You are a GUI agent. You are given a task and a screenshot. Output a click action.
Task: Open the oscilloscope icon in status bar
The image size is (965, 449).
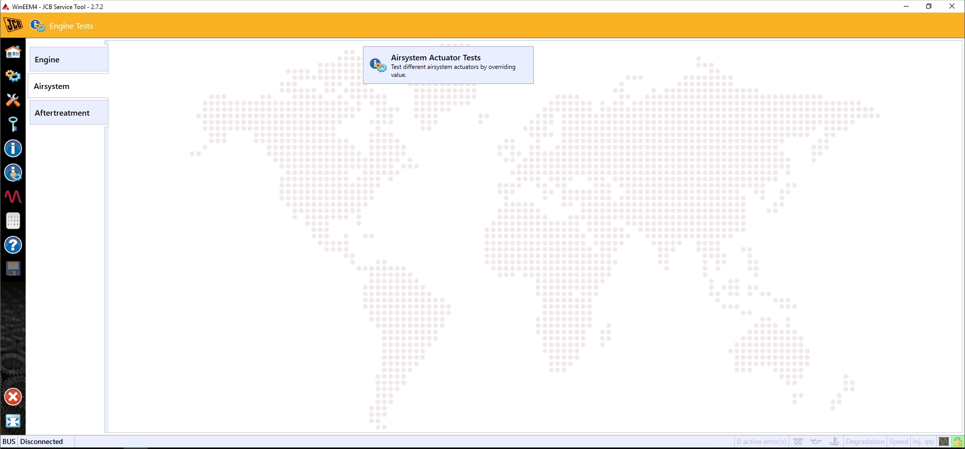pos(944,441)
